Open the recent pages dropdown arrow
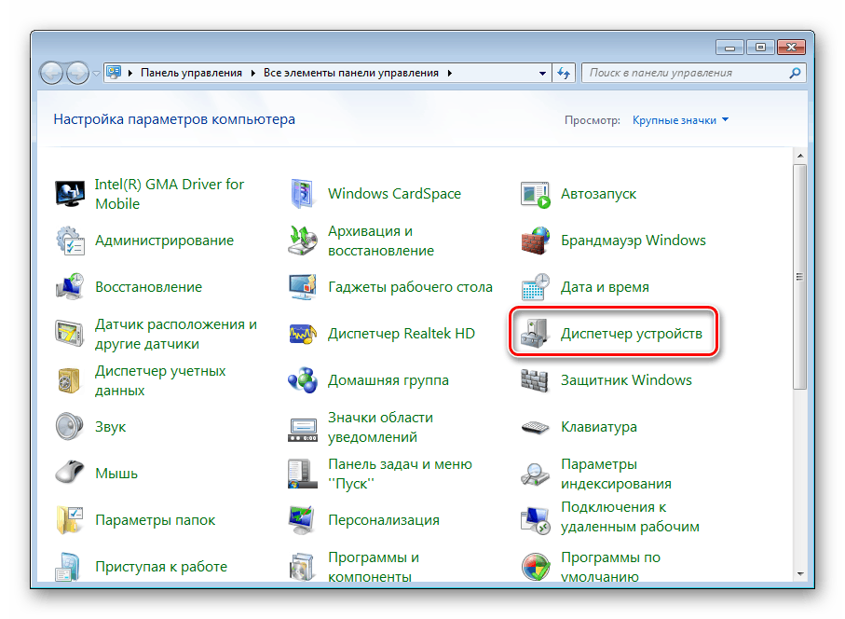Screen dimensions: 845x619 pyautogui.click(x=96, y=74)
